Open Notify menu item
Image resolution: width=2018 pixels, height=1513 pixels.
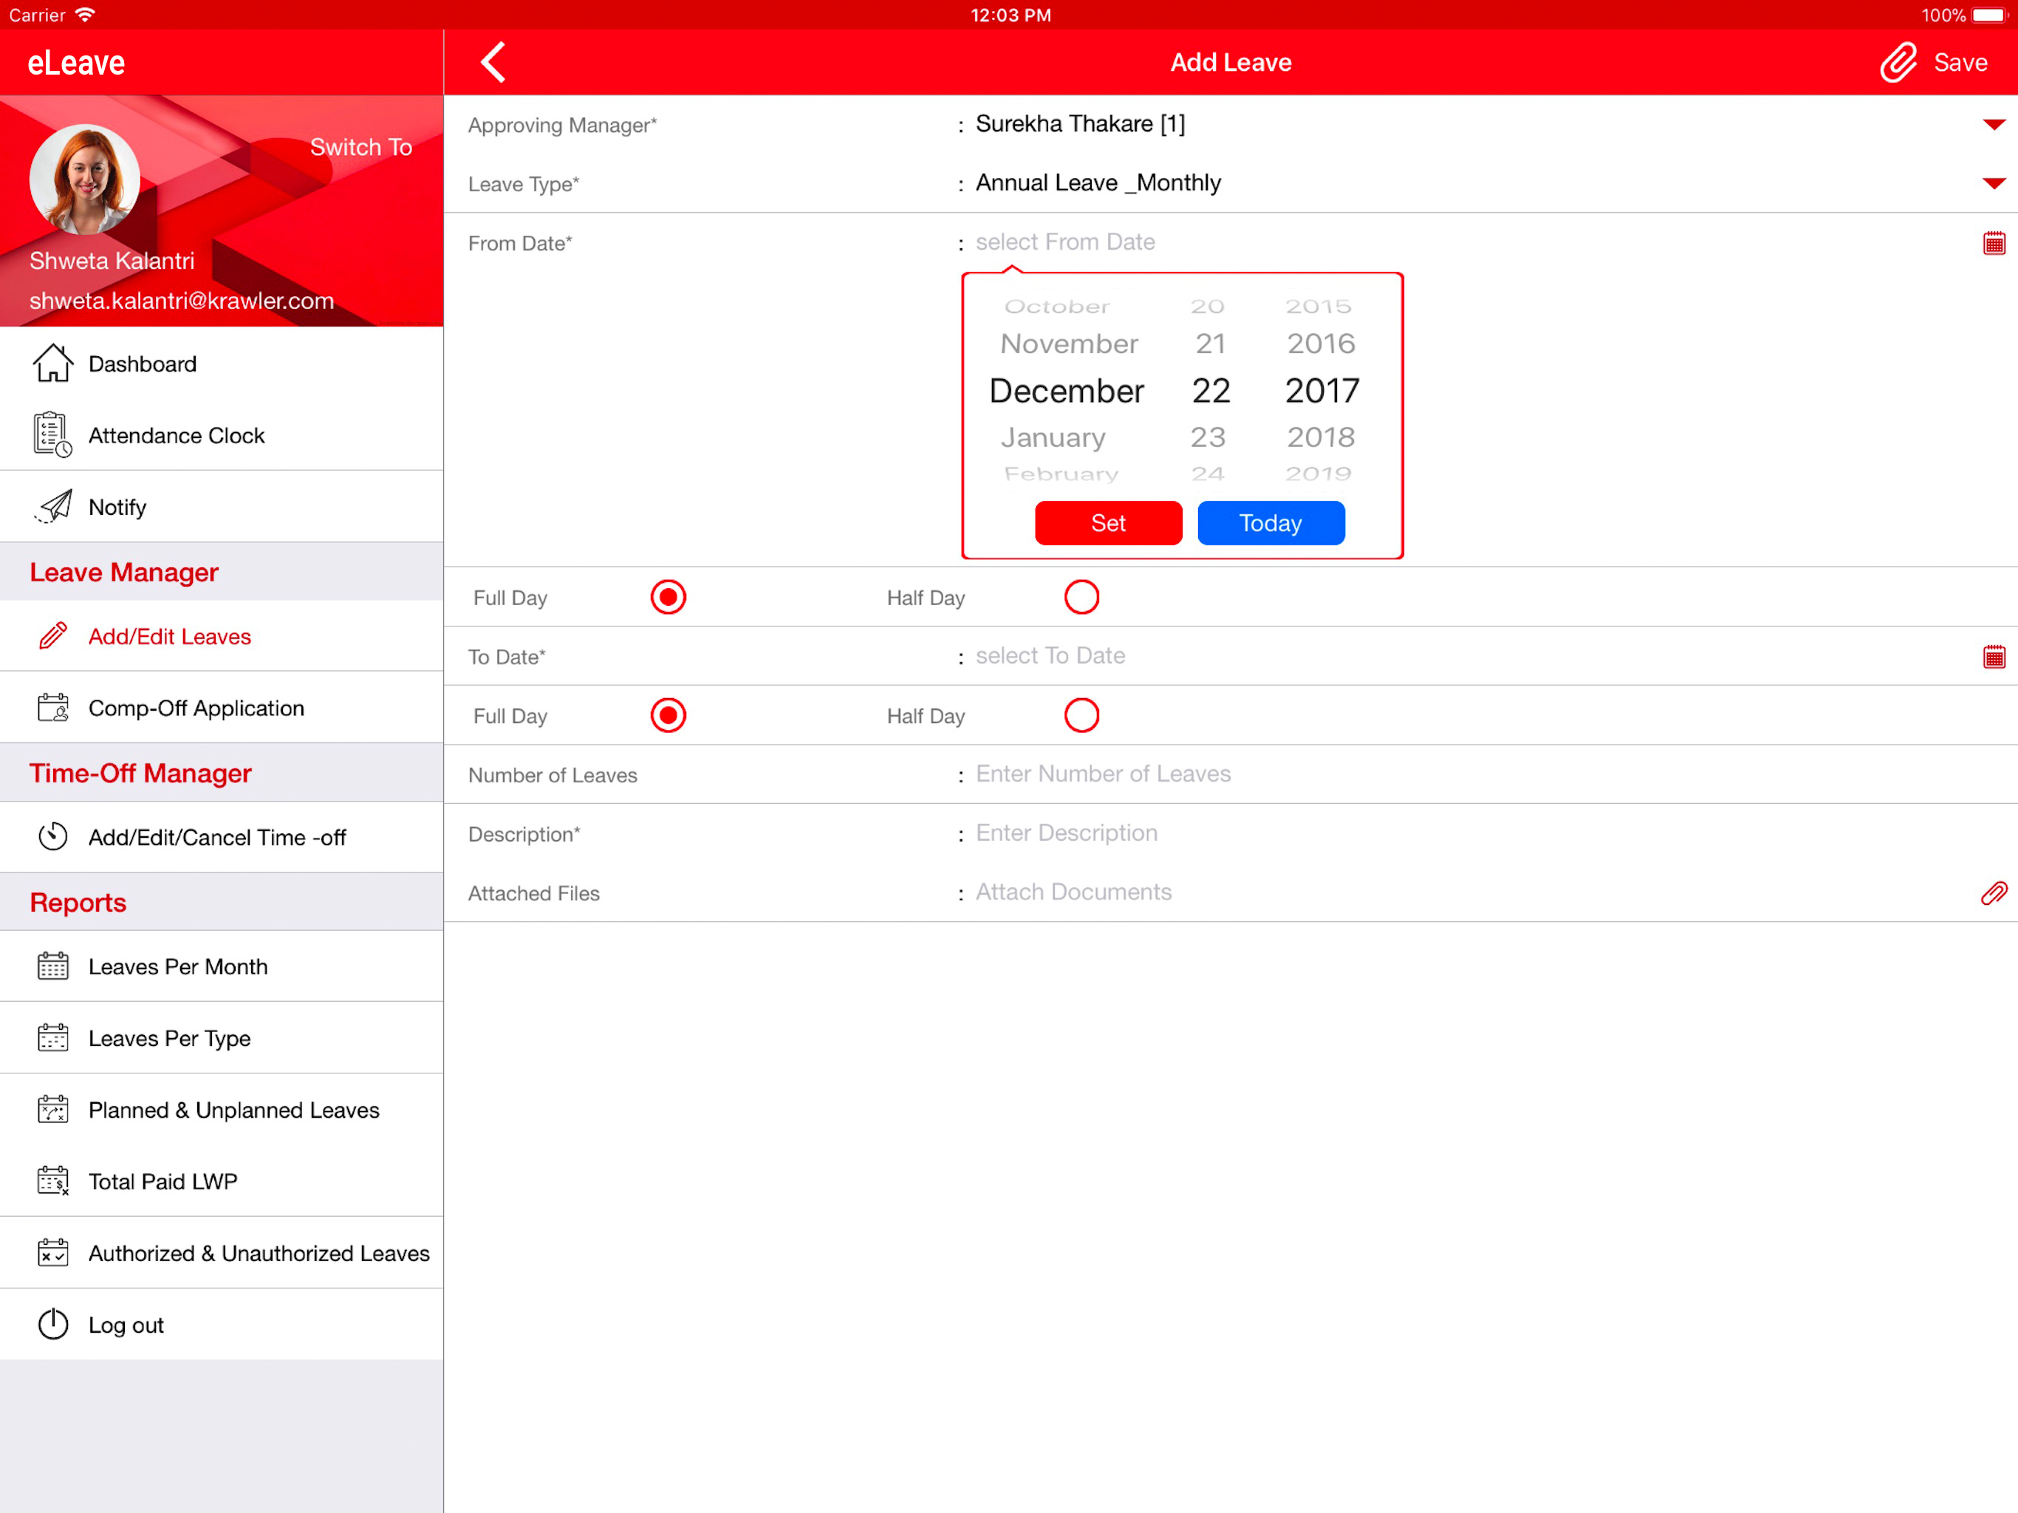222,507
